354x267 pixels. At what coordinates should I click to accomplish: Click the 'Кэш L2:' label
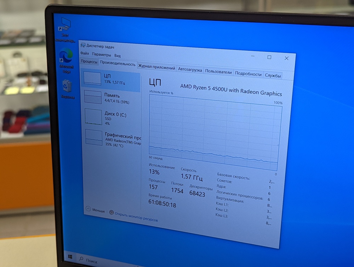(x=222, y=210)
